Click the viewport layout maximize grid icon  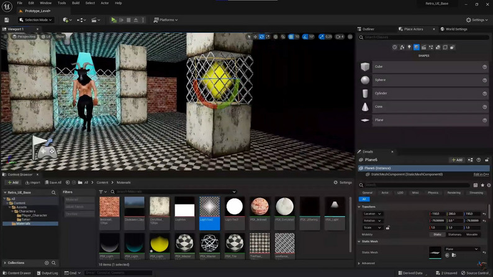tap(350, 37)
